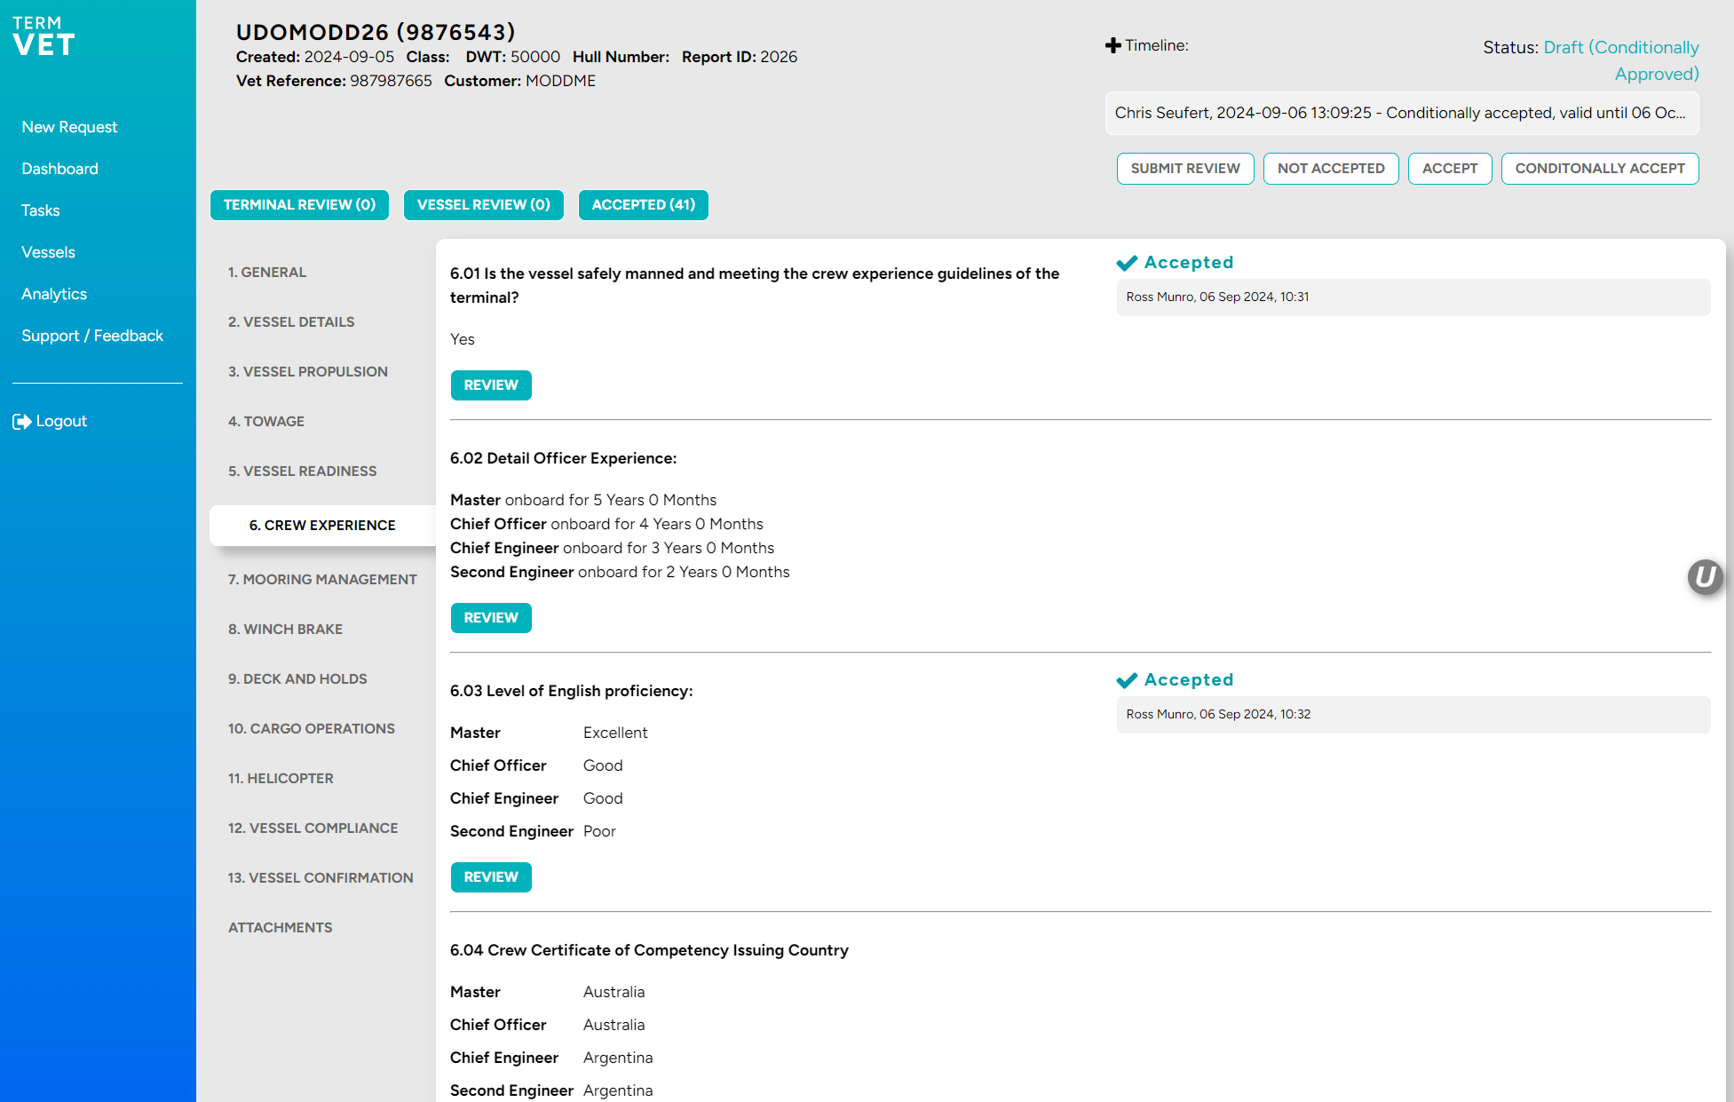Open section 11. HELICOPTER
Screen dimensions: 1734x1102
pos(281,779)
